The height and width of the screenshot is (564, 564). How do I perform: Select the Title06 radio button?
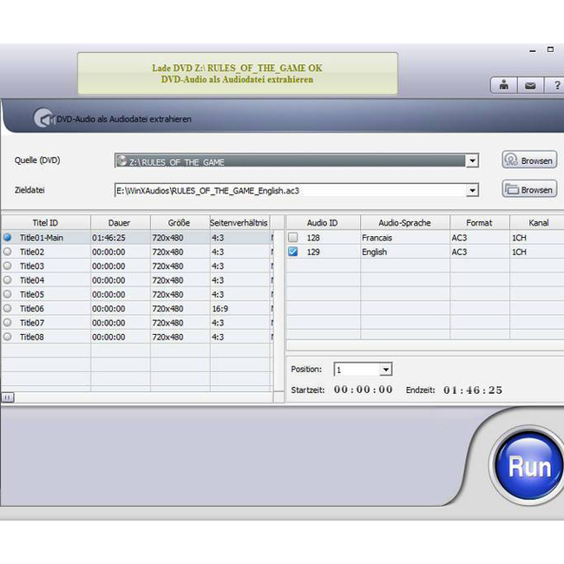click(8, 308)
